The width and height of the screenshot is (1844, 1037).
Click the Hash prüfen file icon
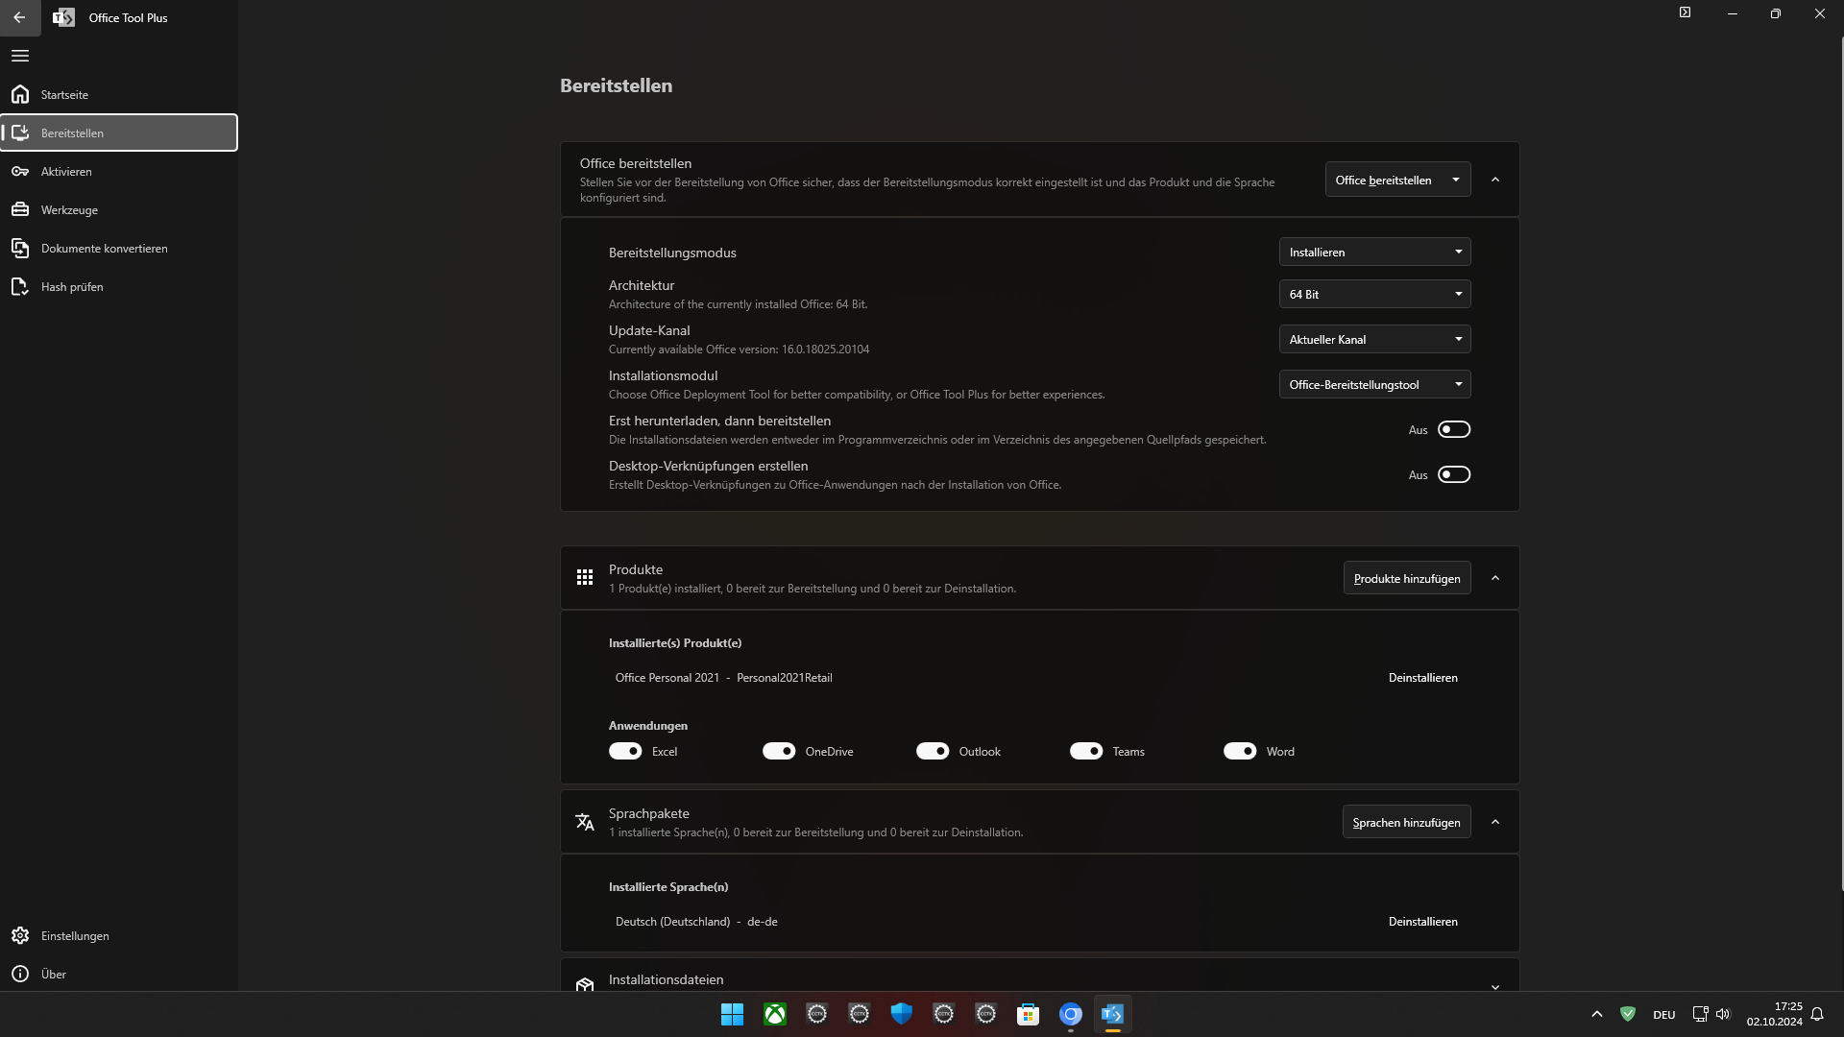click(x=20, y=286)
